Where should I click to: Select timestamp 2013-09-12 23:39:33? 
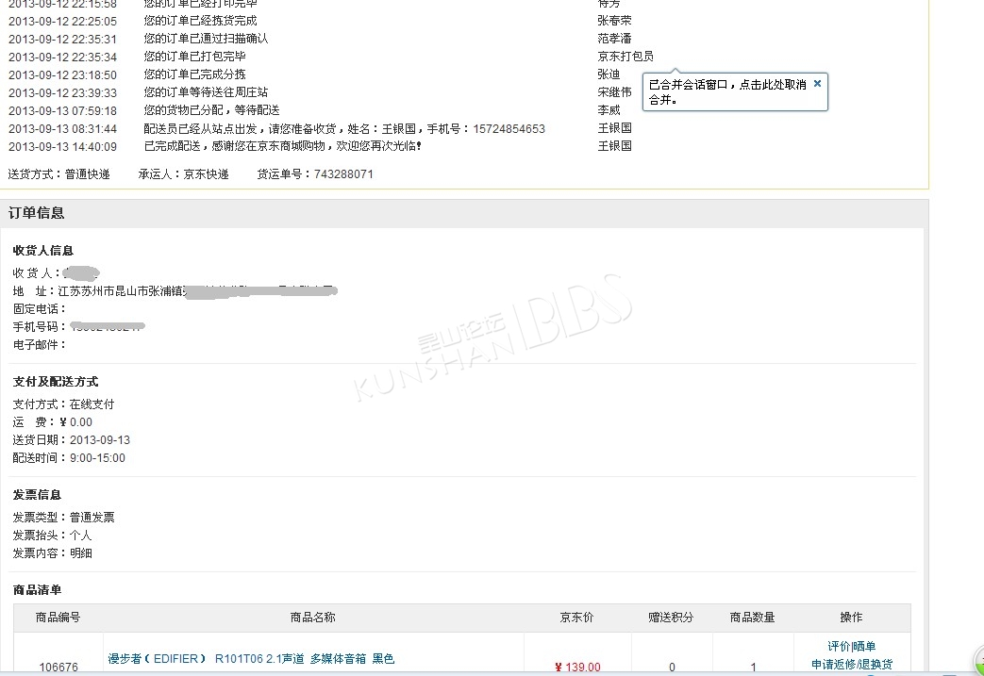(63, 92)
